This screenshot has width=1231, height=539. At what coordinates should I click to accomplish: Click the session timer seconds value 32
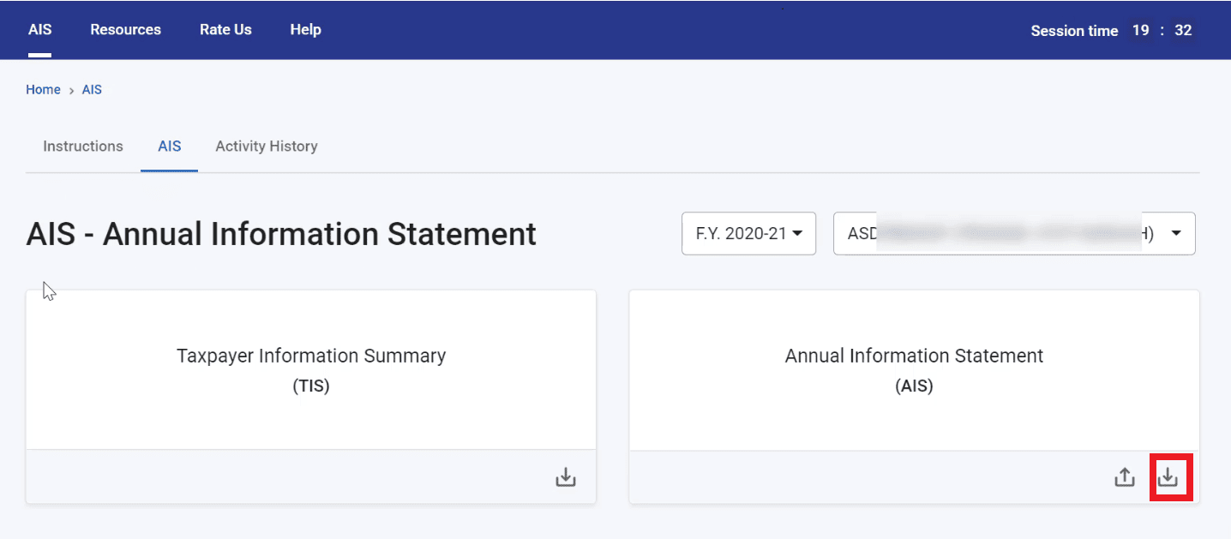click(x=1183, y=31)
